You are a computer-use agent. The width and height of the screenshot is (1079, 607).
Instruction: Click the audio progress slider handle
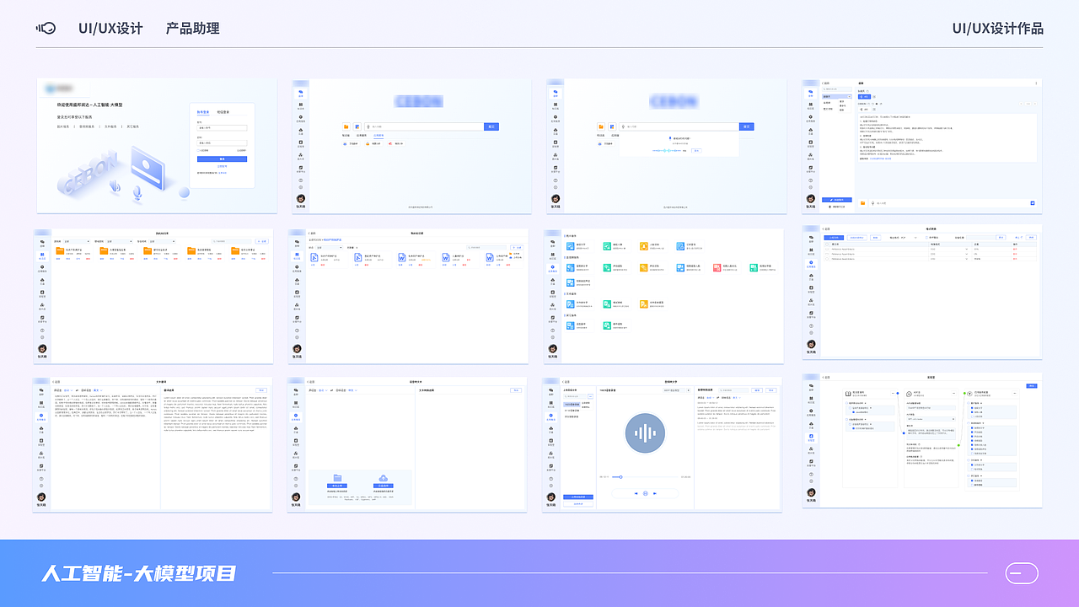tap(620, 477)
